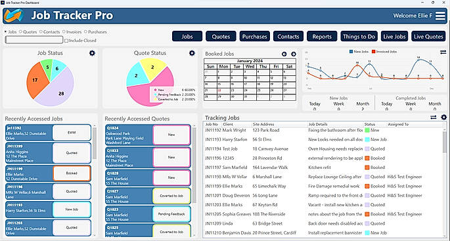Click the Job Tracker Pro logo icon

point(14,16)
